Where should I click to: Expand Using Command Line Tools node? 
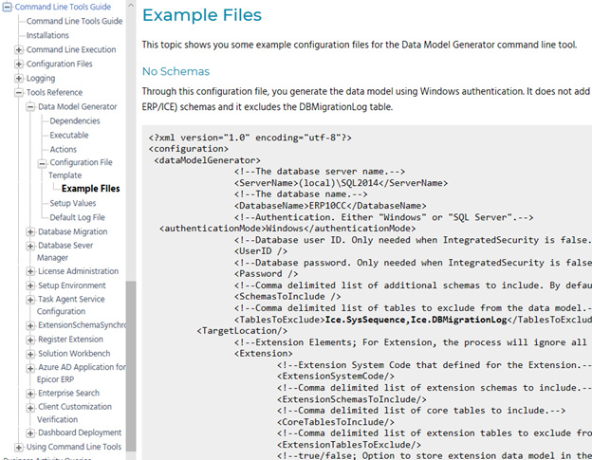click(x=19, y=447)
